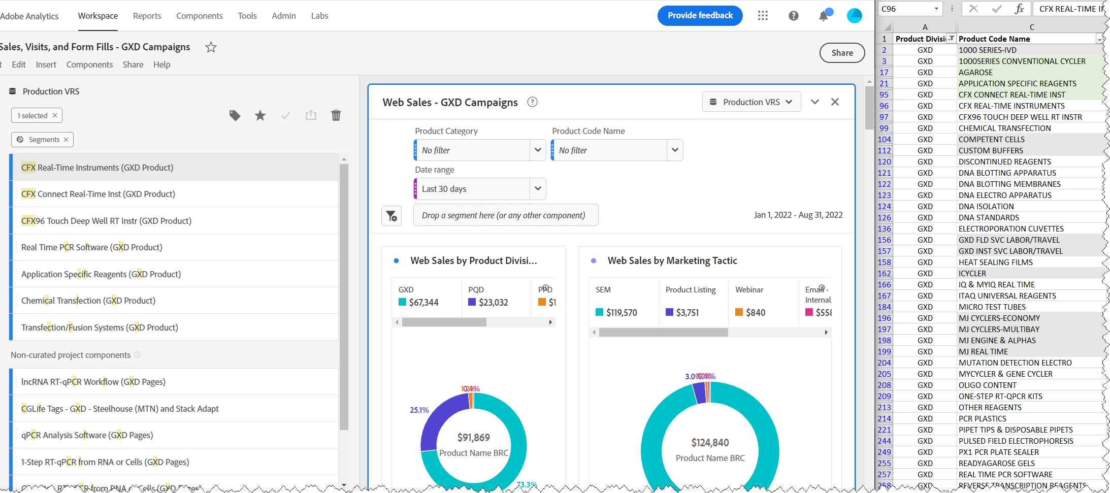Open the app switcher grid icon
Screen dimensions: 1110x493
[763, 16]
